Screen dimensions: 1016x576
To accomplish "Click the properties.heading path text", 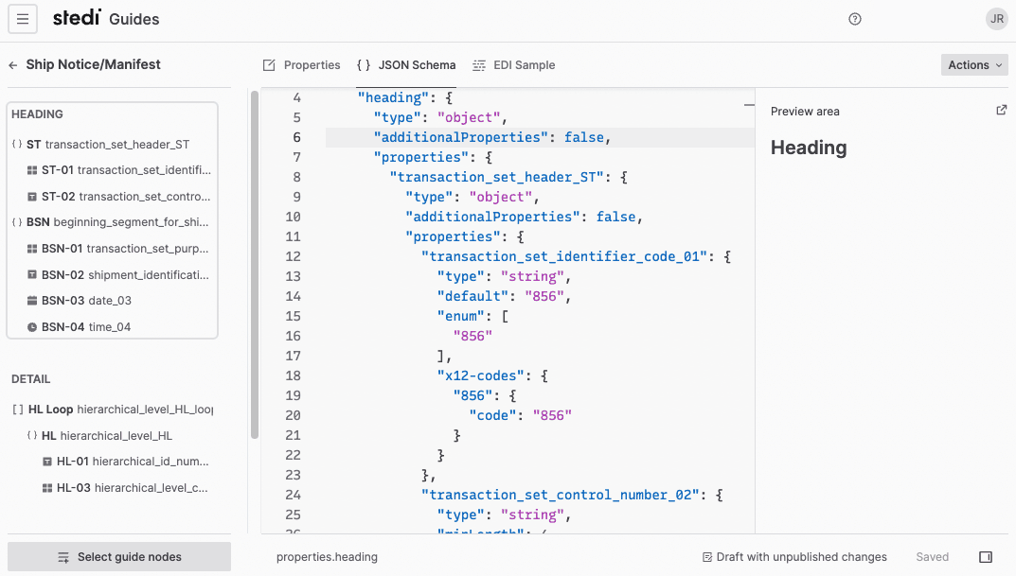I will 327,556.
